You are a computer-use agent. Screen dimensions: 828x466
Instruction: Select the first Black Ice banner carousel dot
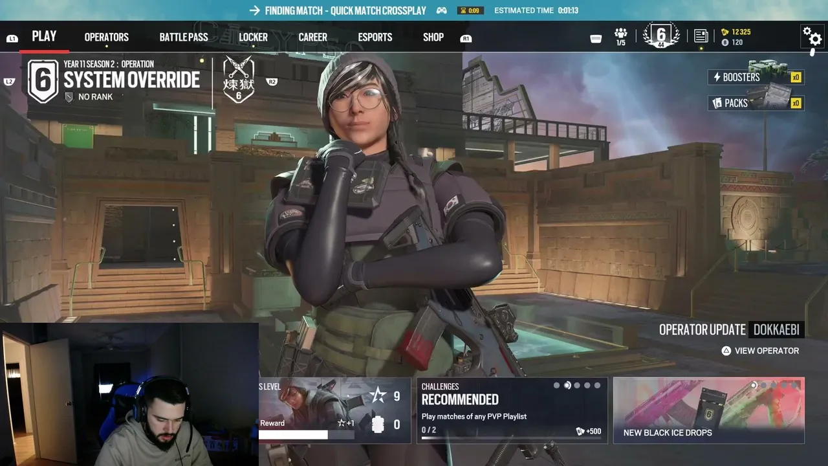pos(754,386)
